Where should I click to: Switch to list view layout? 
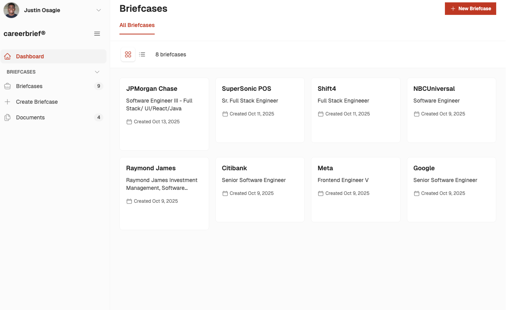point(142,54)
